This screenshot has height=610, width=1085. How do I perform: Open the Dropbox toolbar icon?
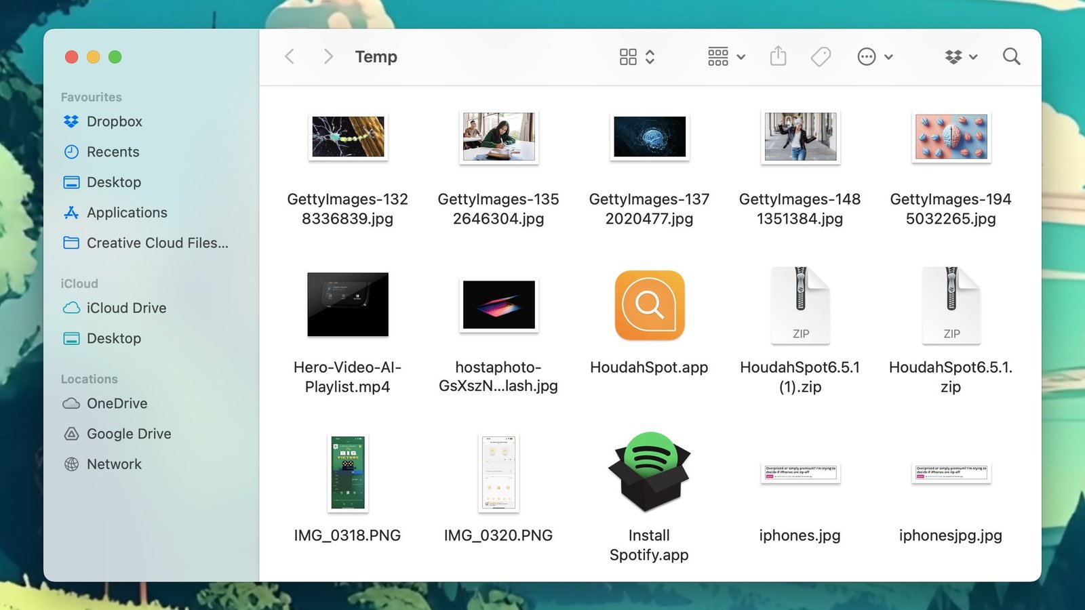(x=954, y=57)
